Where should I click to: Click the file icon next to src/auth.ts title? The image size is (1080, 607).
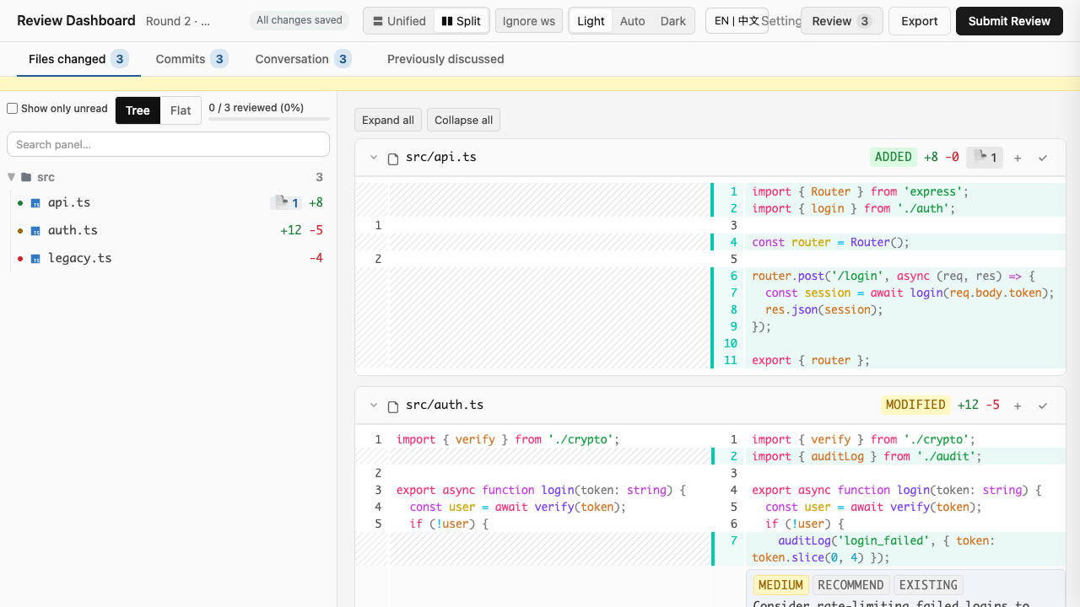(393, 406)
